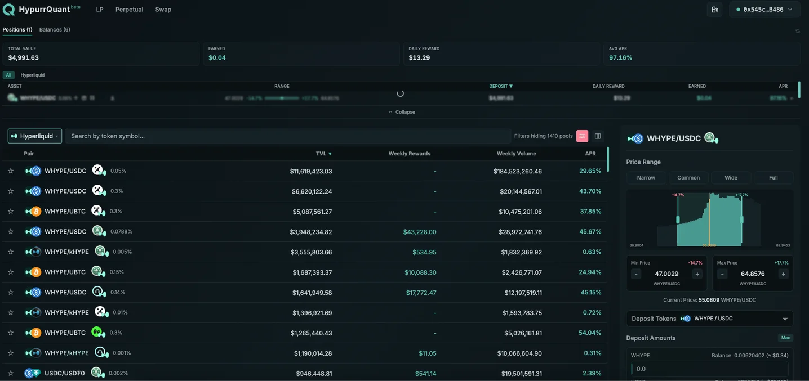The width and height of the screenshot is (809, 381).
Task: Open the LP navigation item
Action: tap(100, 10)
